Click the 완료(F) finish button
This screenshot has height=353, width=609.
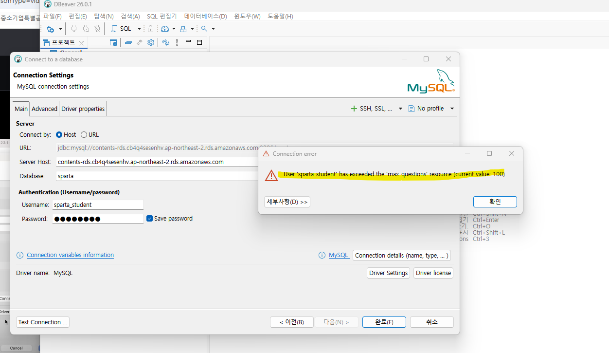tap(384, 322)
